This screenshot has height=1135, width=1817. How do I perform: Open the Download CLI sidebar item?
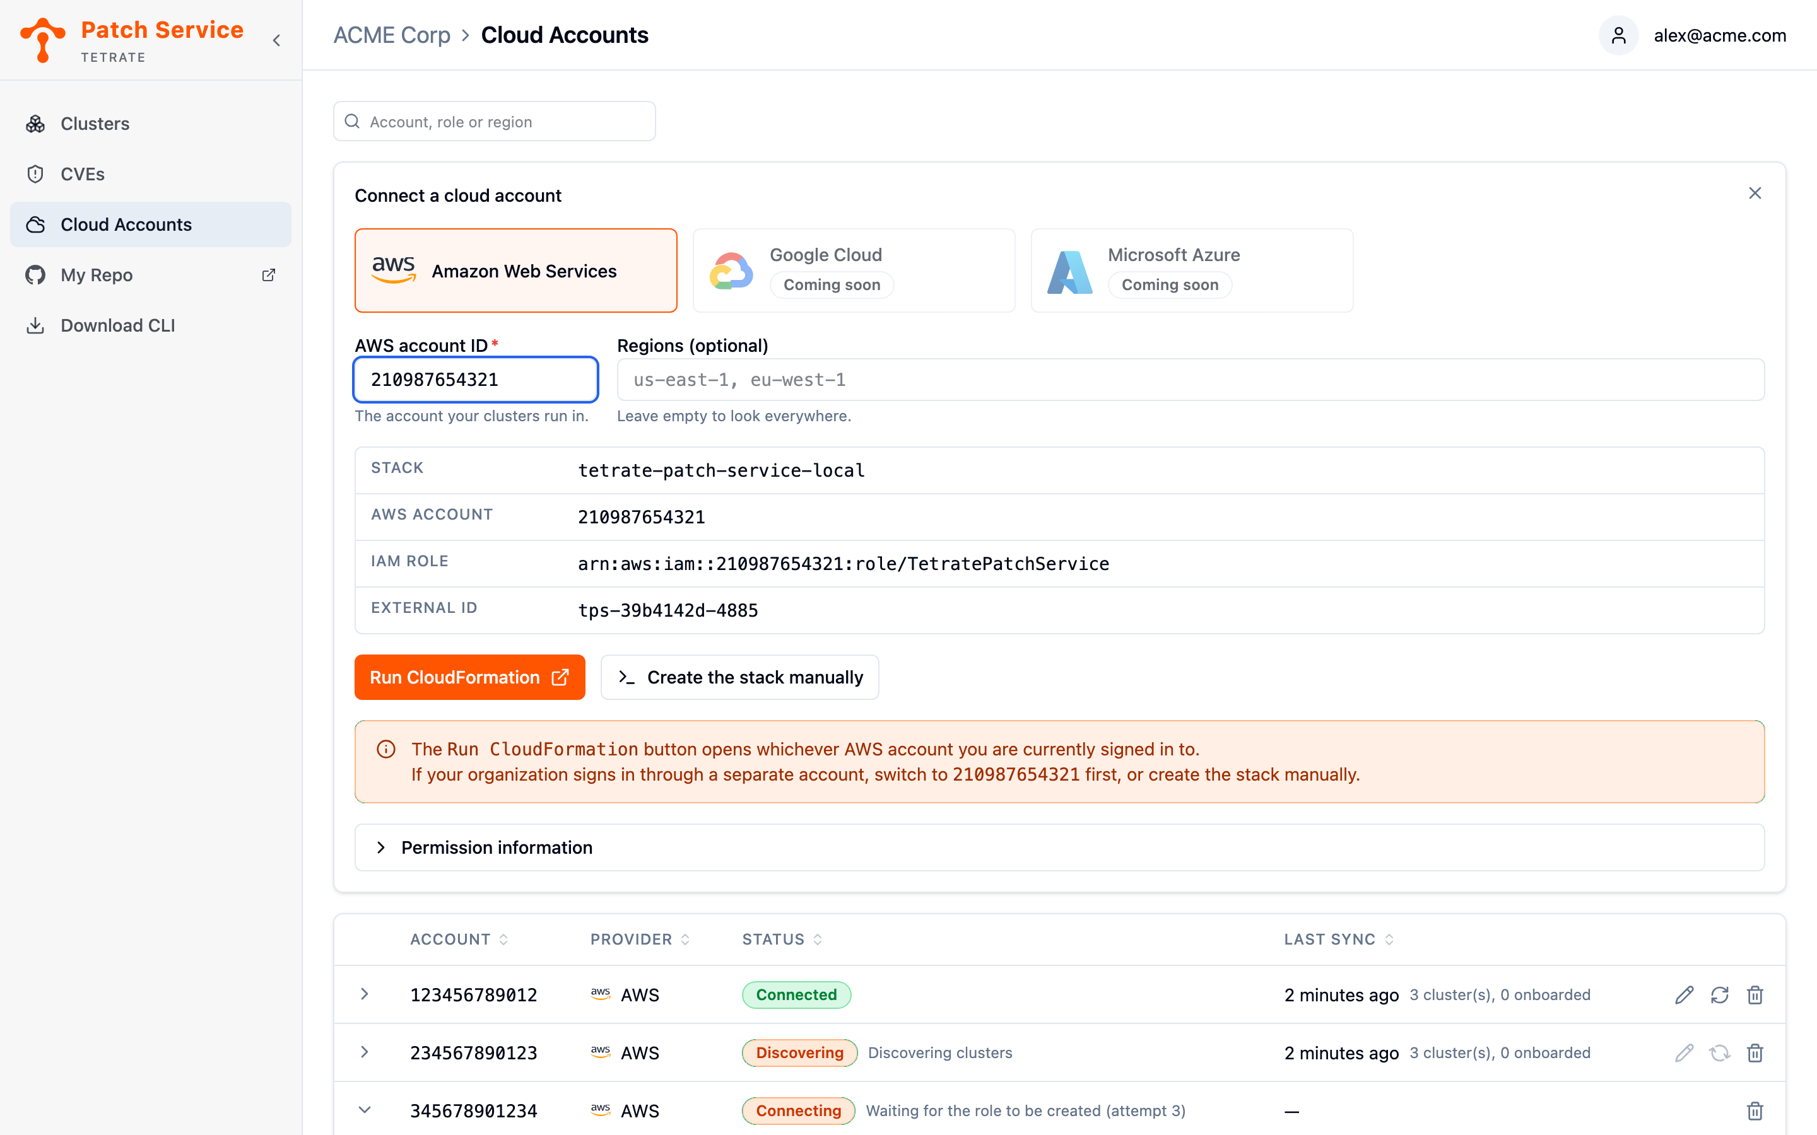150,325
